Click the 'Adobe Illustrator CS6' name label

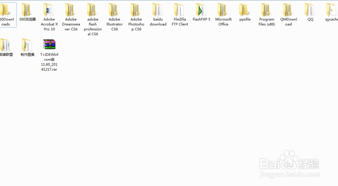point(115,24)
